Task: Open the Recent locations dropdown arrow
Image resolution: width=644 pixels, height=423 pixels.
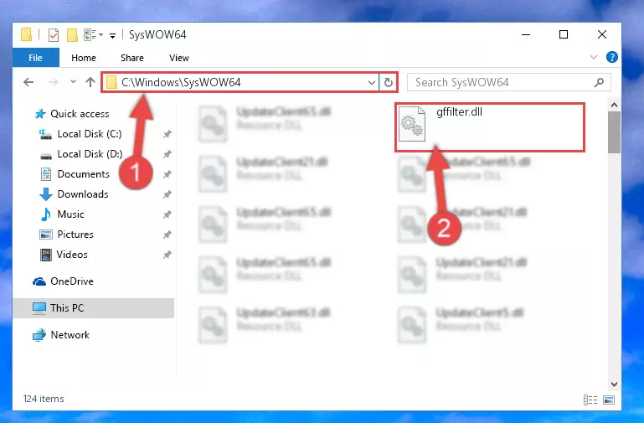Action: click(73, 82)
